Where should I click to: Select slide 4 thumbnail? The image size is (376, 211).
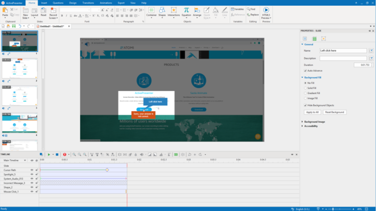pos(20,123)
